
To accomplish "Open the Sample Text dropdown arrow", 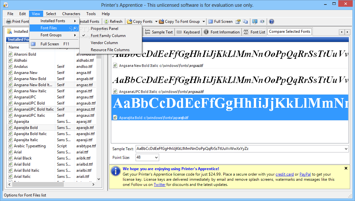I will pyautogui.click(x=346, y=149).
